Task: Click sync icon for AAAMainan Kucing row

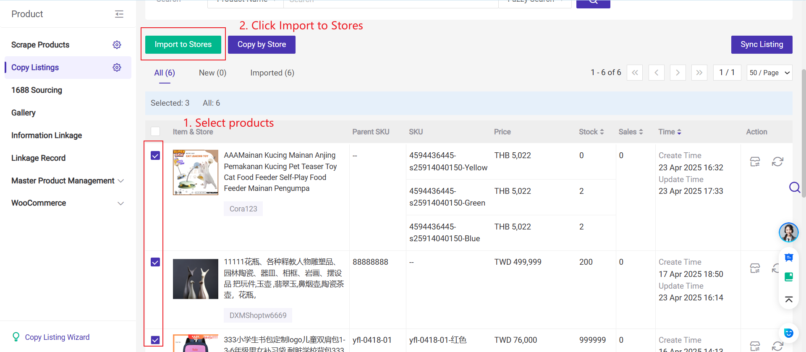Action: click(777, 162)
